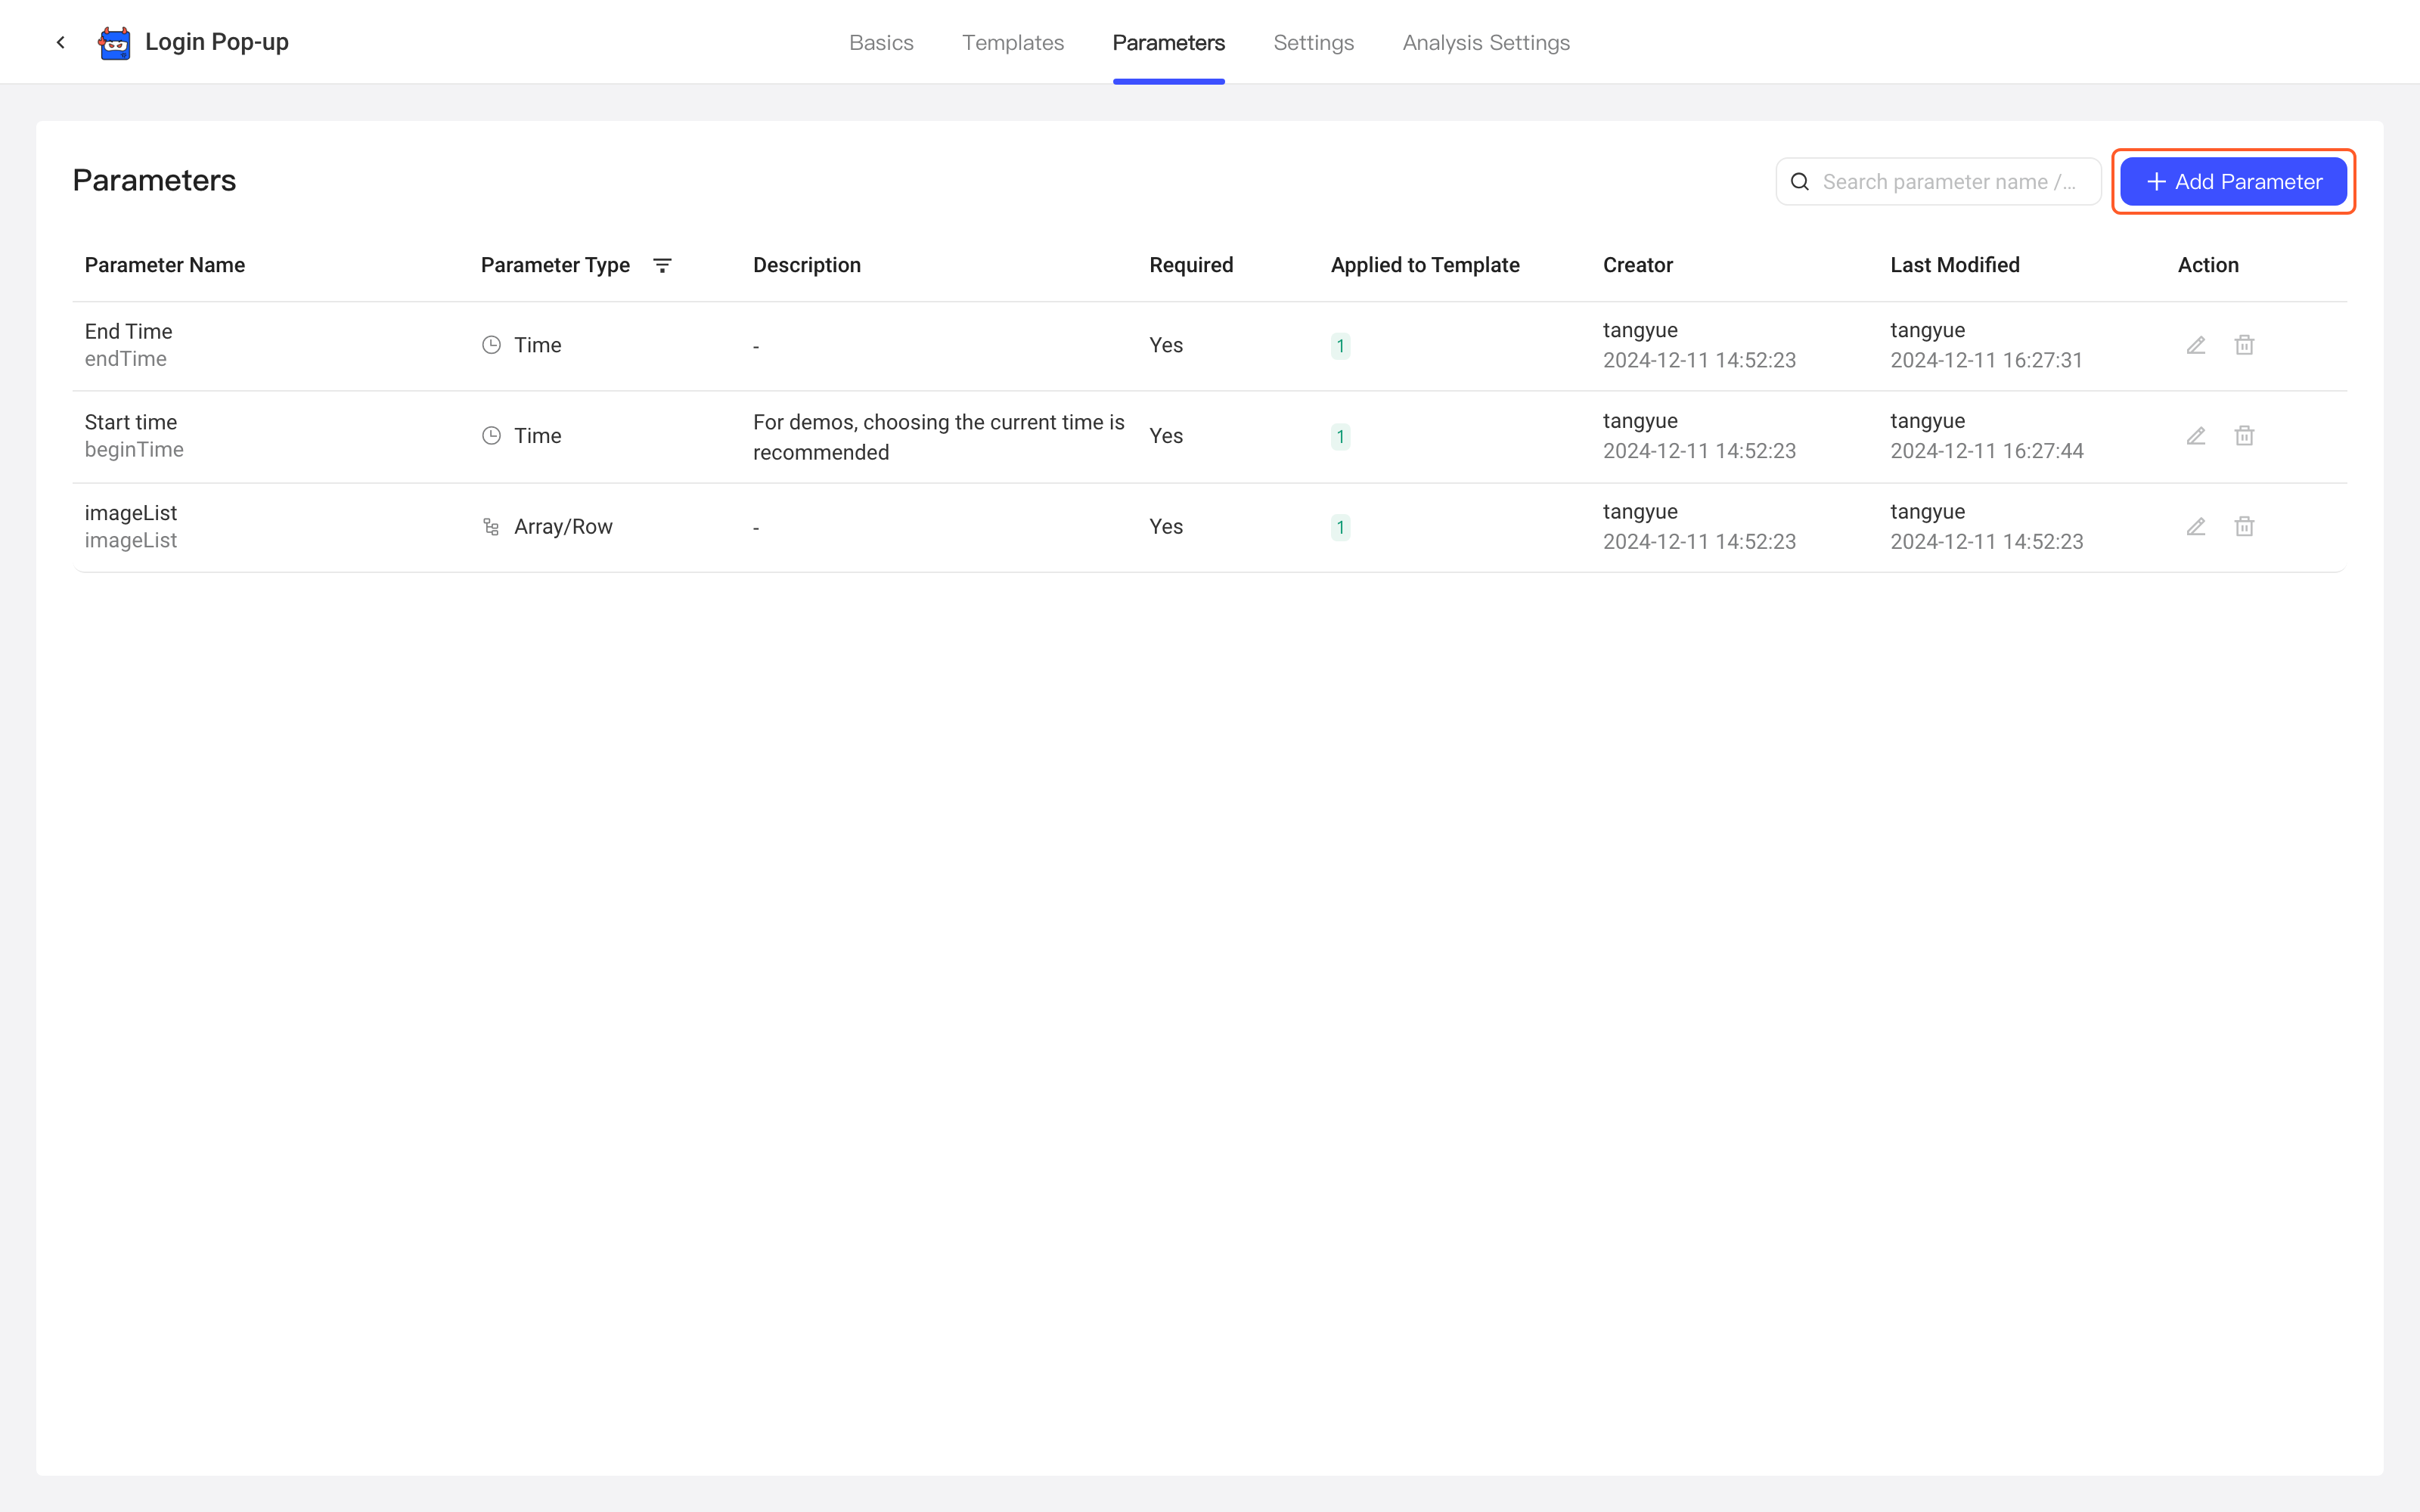Go back using the left arrow
Image resolution: width=2420 pixels, height=1512 pixels.
(x=61, y=42)
